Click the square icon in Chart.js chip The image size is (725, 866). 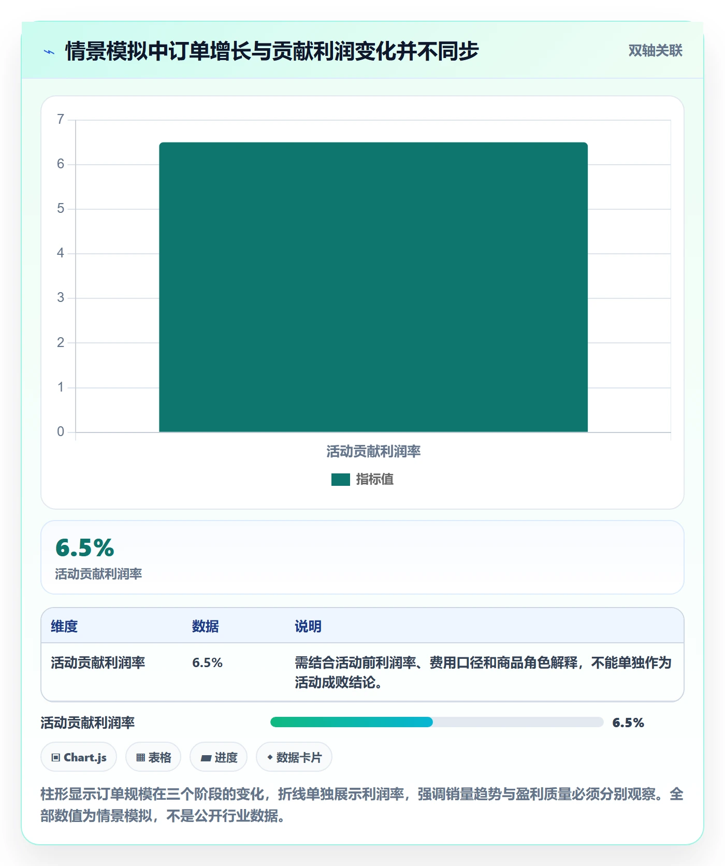(x=56, y=758)
